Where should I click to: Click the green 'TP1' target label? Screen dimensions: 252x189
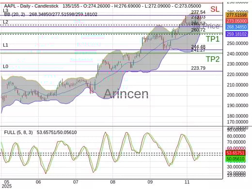coord(213,39)
